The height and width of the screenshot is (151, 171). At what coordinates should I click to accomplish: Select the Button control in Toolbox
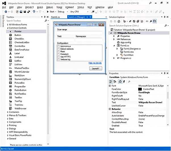pyautogui.click(x=18, y=35)
